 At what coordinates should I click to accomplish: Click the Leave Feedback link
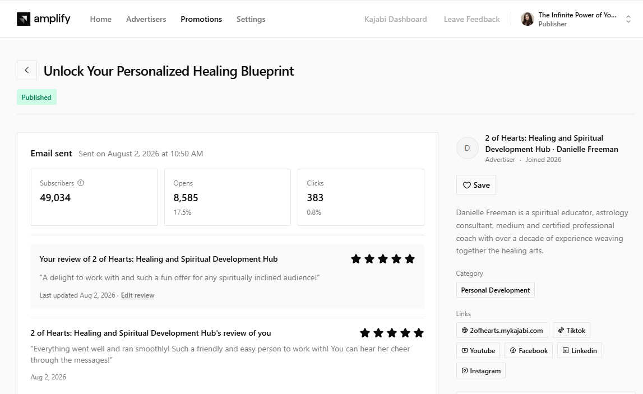click(472, 19)
